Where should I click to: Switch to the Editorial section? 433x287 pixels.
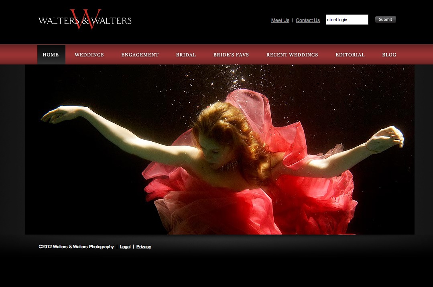[x=350, y=55]
